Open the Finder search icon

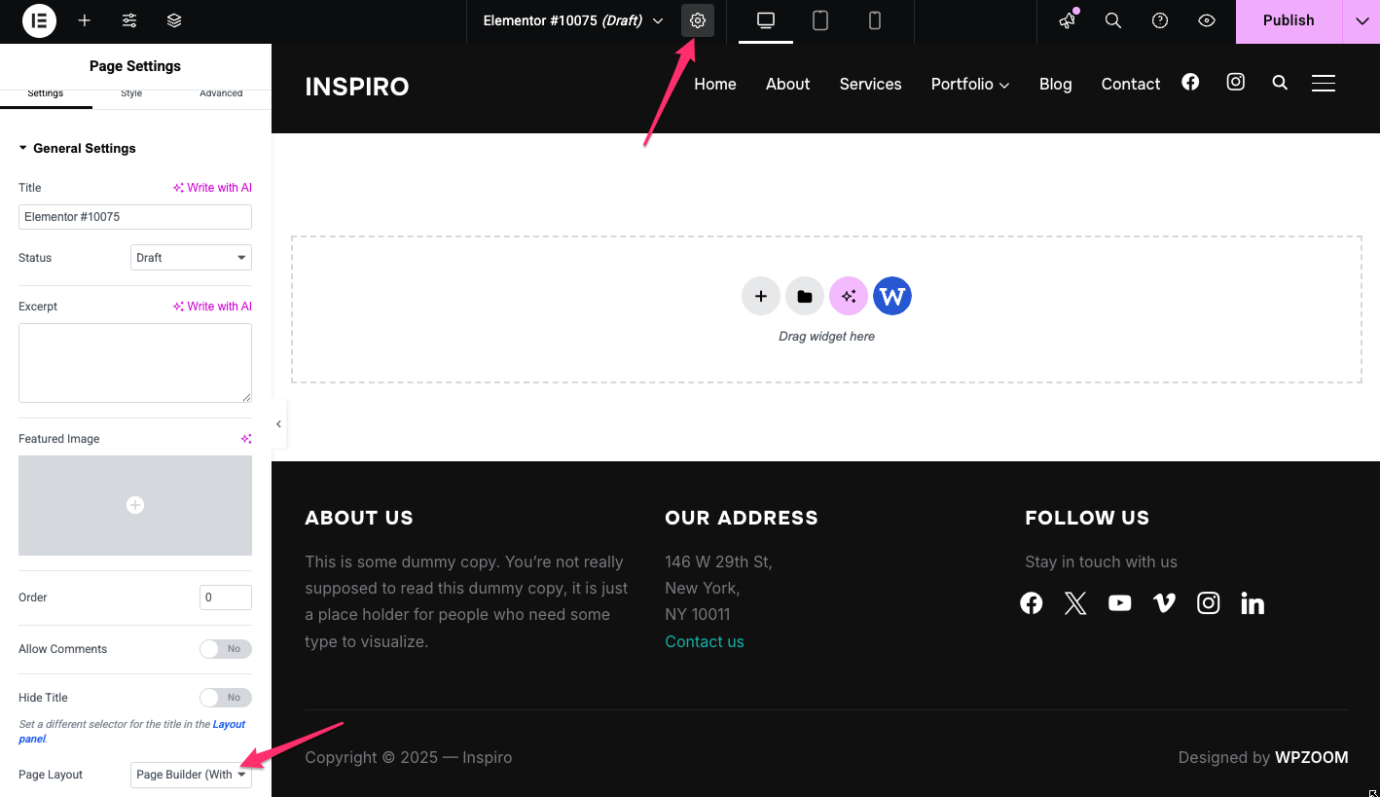coord(1113,20)
